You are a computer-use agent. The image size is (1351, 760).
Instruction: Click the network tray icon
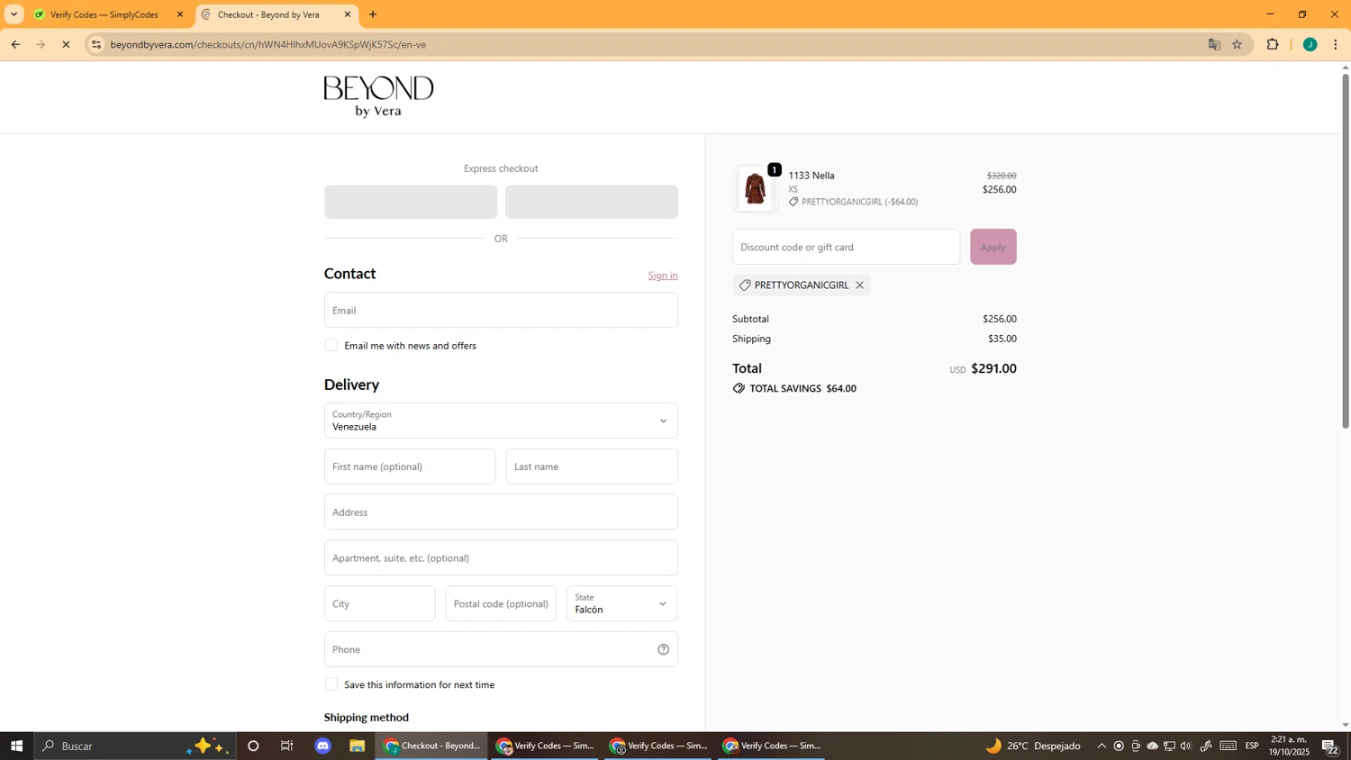click(1169, 746)
